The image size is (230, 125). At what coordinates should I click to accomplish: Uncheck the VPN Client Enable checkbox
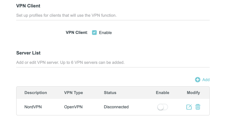(94, 32)
